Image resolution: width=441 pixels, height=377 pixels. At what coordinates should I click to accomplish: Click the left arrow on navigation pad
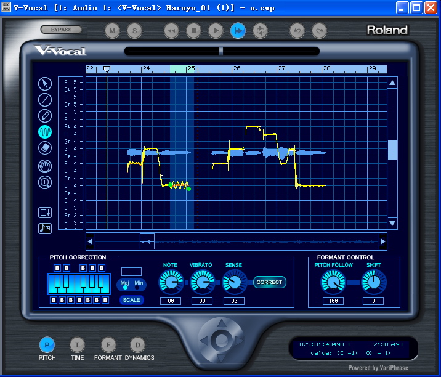coord(204,341)
